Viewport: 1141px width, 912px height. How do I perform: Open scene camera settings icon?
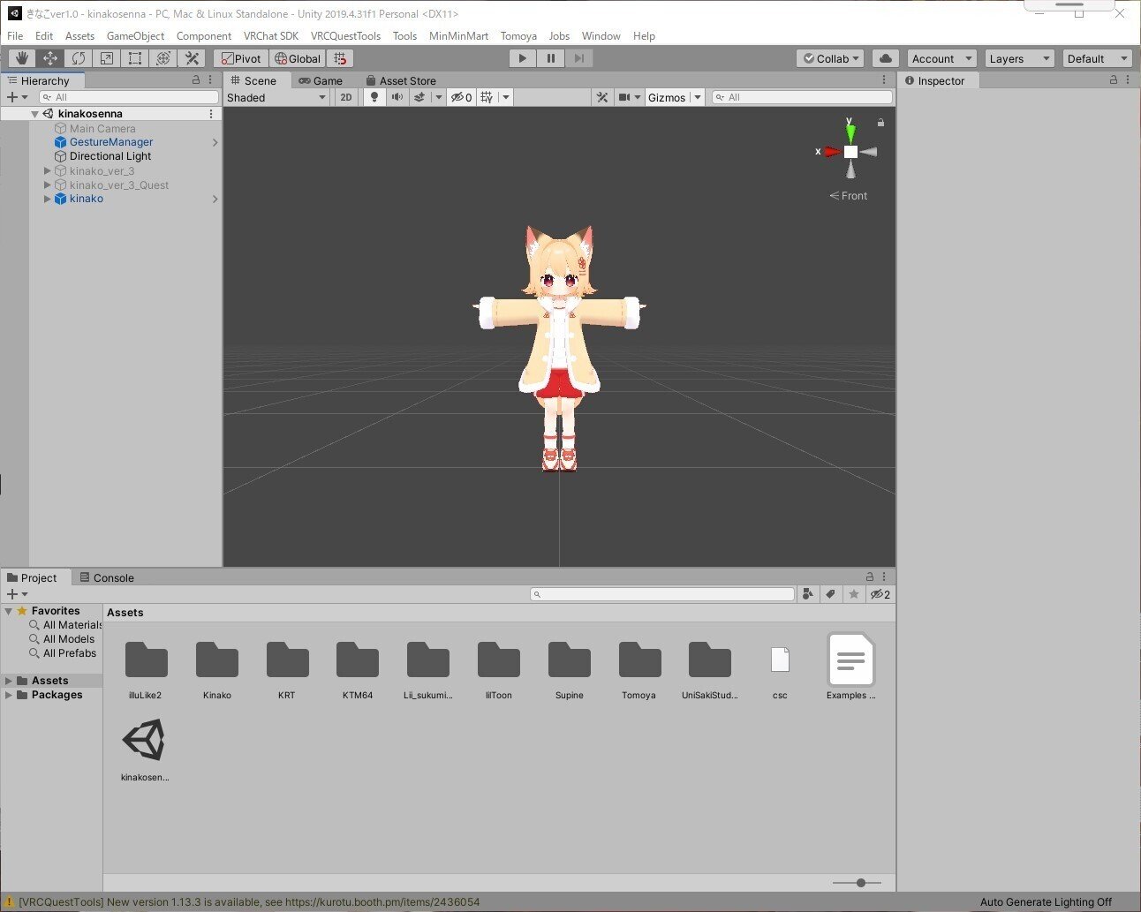[625, 97]
